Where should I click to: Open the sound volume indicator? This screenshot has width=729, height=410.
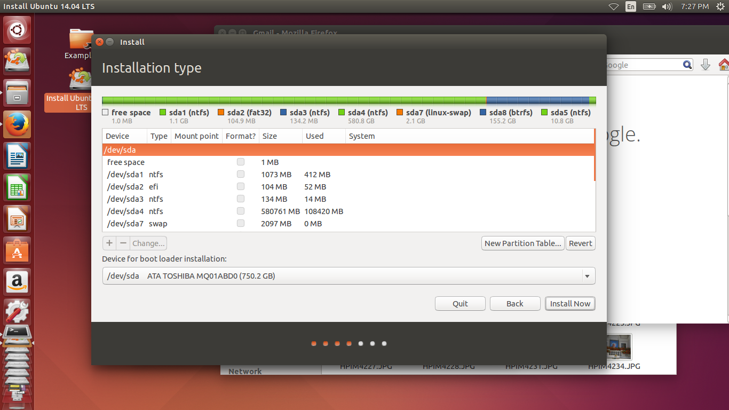click(x=667, y=6)
